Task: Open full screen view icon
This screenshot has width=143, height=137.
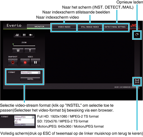Action: click(137, 81)
